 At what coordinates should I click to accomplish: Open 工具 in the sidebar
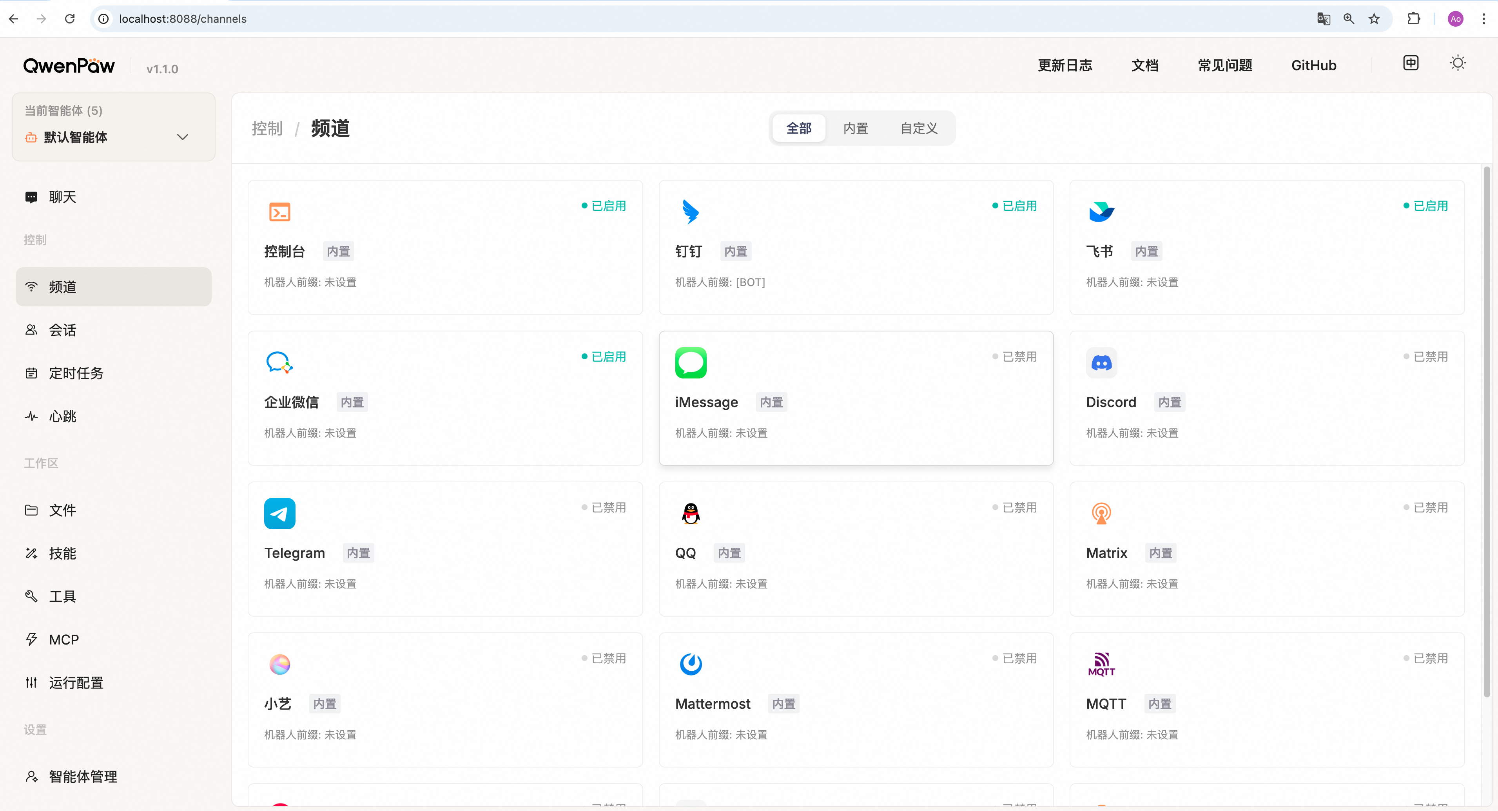[113, 596]
